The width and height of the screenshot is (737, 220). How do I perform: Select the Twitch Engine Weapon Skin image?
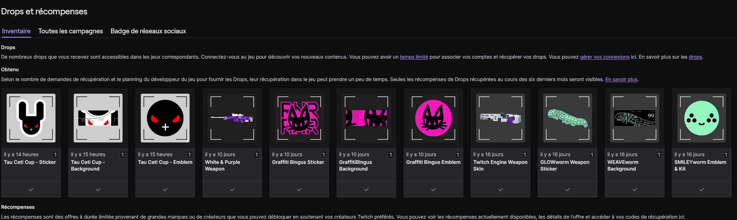[x=500, y=118]
